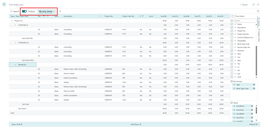Toggle select-all columns checkbox beside Search
The width and height of the screenshot is (269, 130).
[x=232, y=21]
